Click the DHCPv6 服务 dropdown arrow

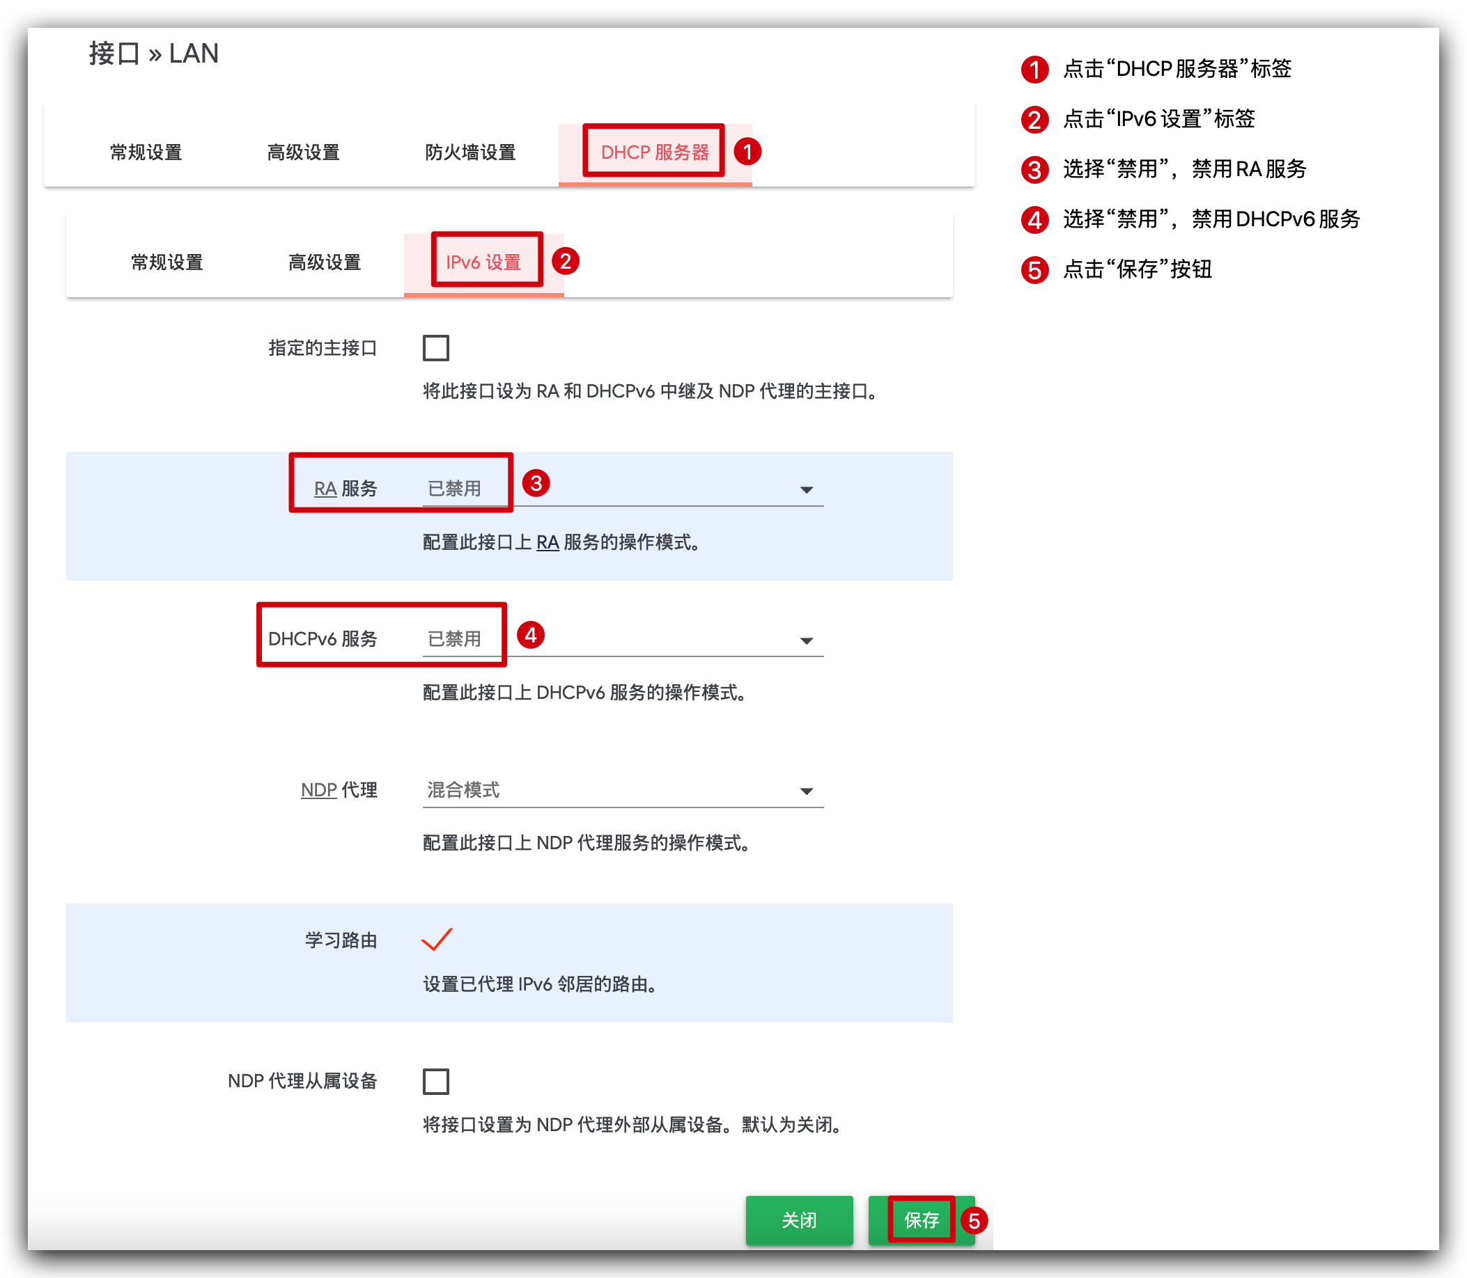click(x=806, y=641)
